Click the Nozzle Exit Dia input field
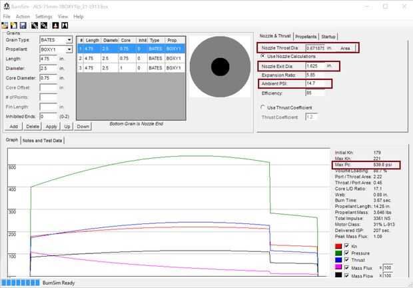Viewport: 413px width, 288px height. pyautogui.click(x=316, y=66)
